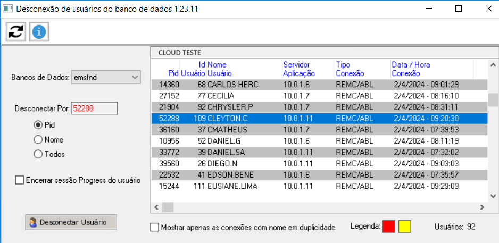This screenshot has height=243, width=499.
Task: Click Pid cell 21904
Action: pyautogui.click(x=169, y=107)
